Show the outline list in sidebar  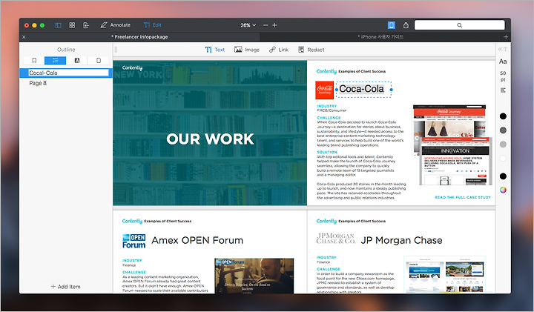55,61
